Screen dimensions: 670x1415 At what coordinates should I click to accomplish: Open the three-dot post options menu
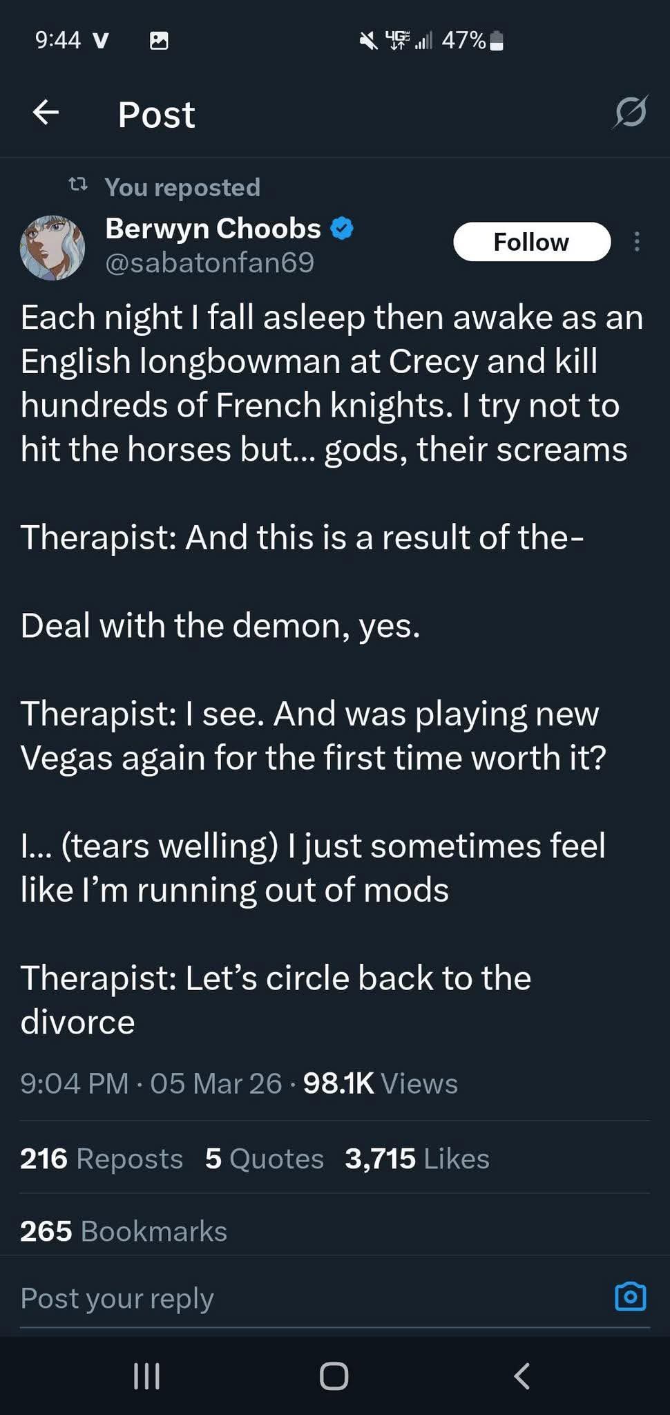pos(637,242)
